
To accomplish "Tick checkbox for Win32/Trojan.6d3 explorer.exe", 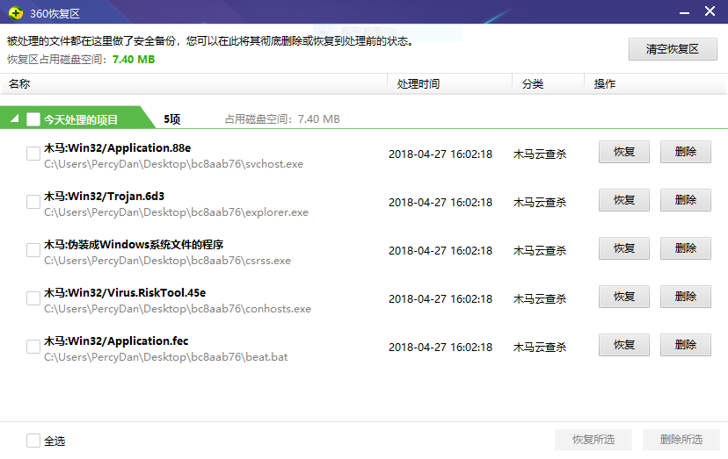I will pos(33,202).
